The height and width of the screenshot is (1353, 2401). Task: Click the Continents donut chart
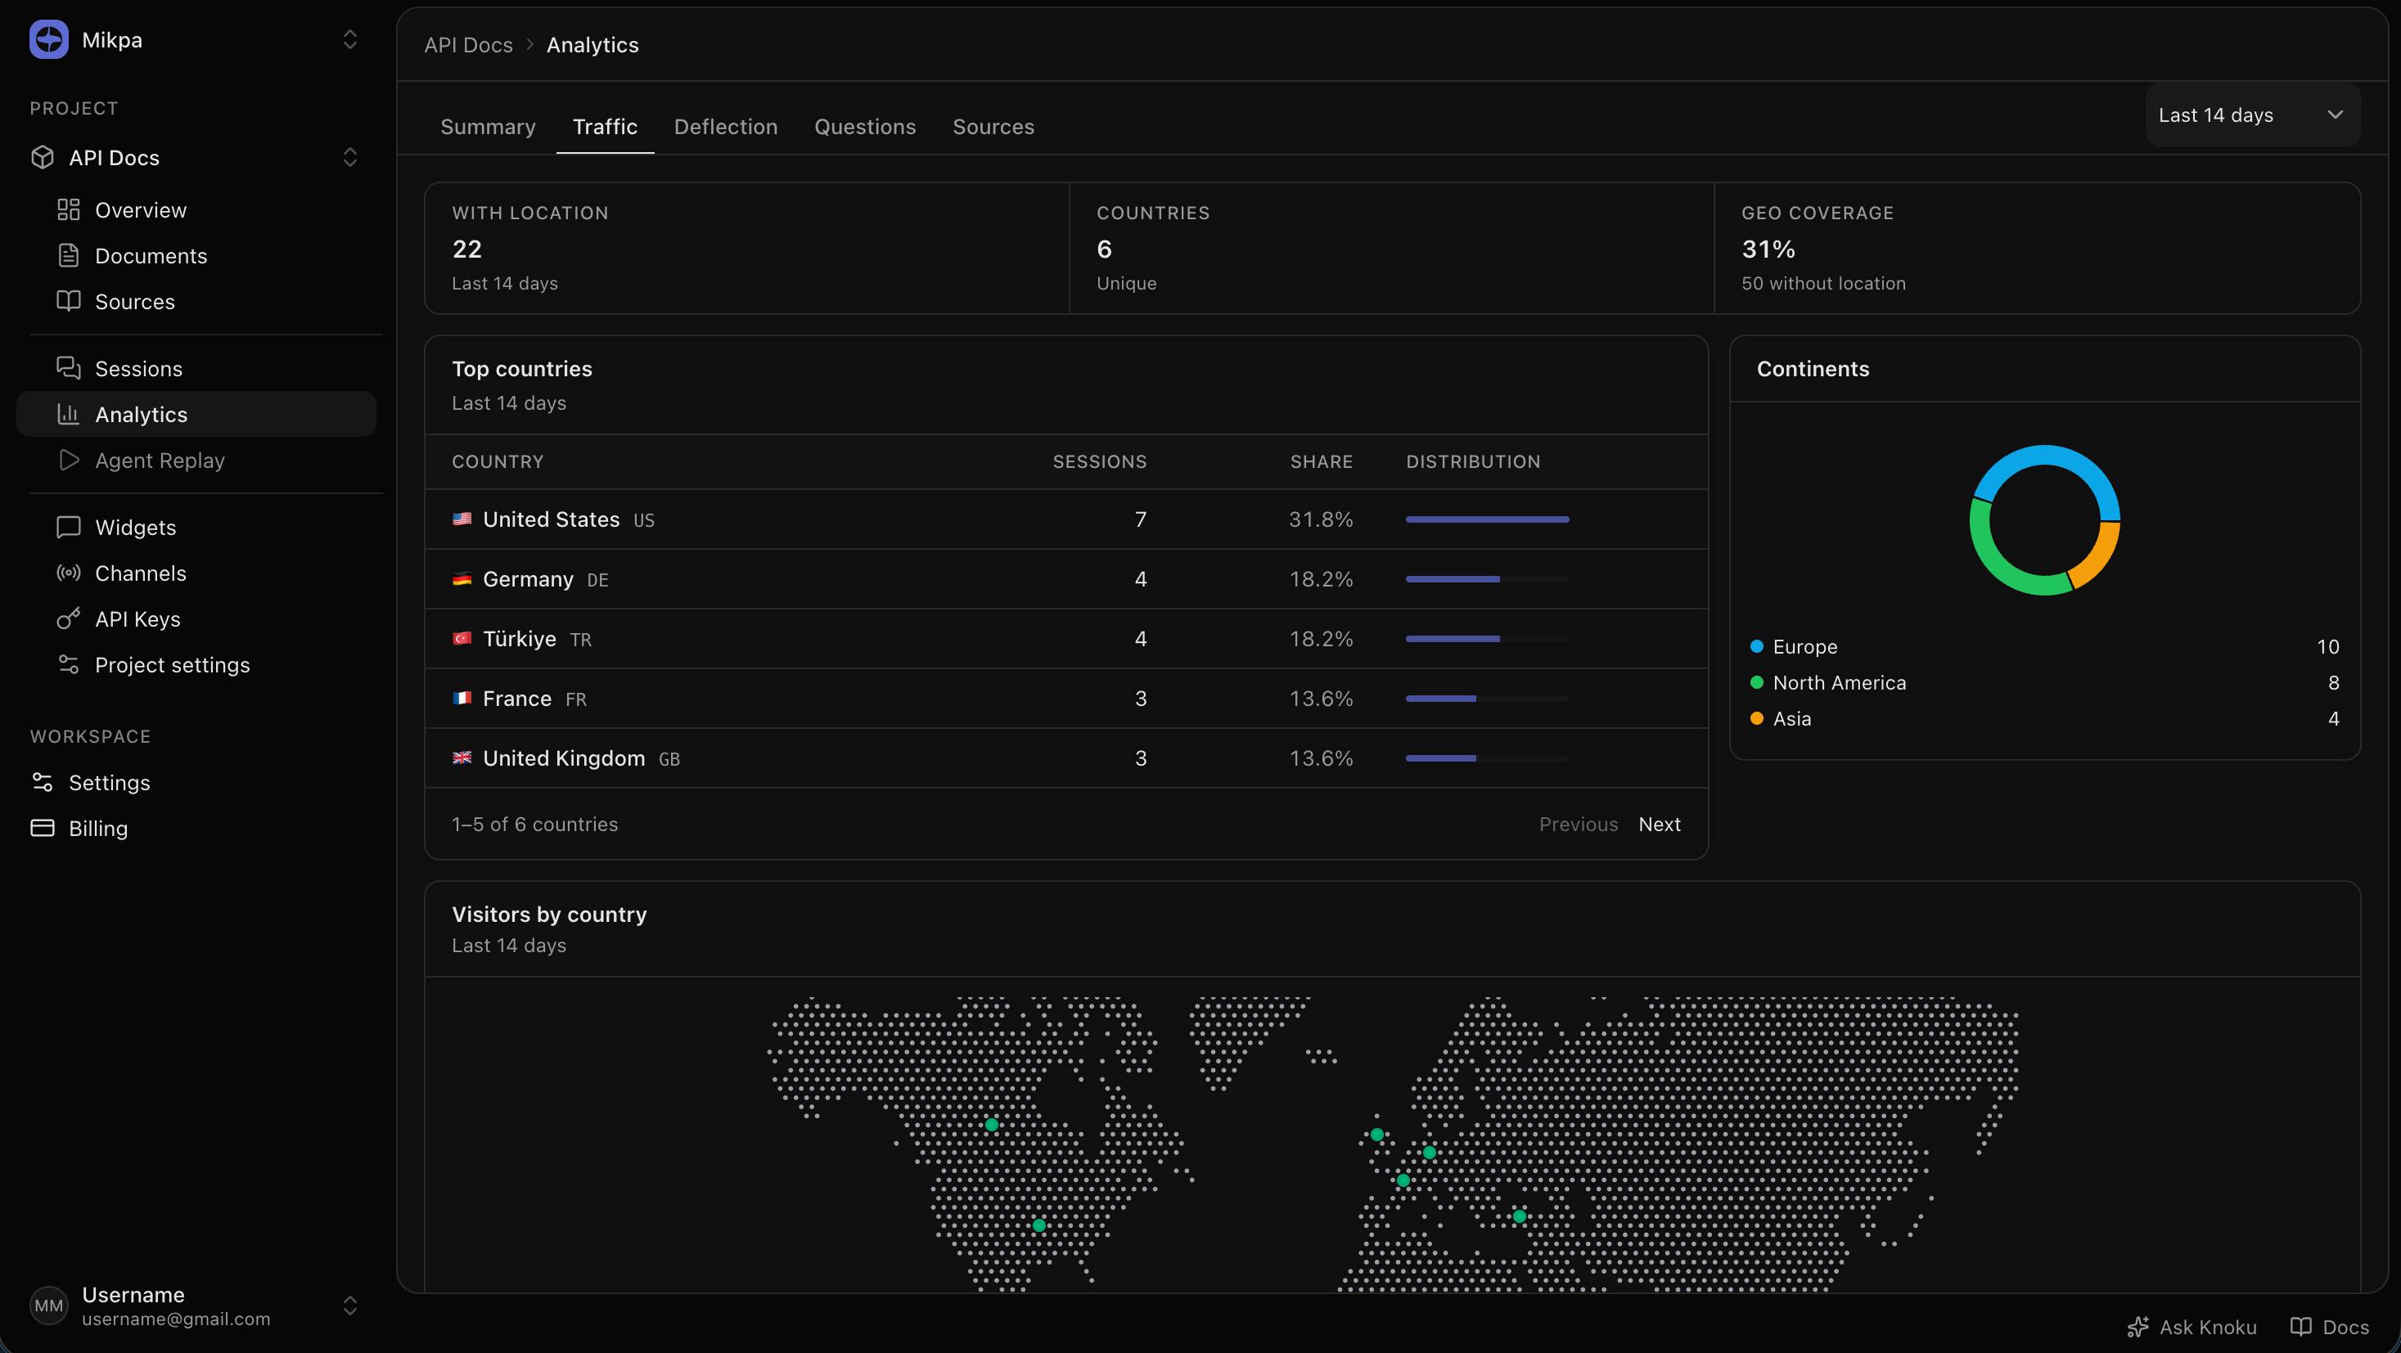coord(2044,519)
